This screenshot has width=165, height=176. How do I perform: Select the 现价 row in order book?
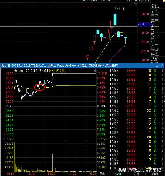click(155, 59)
